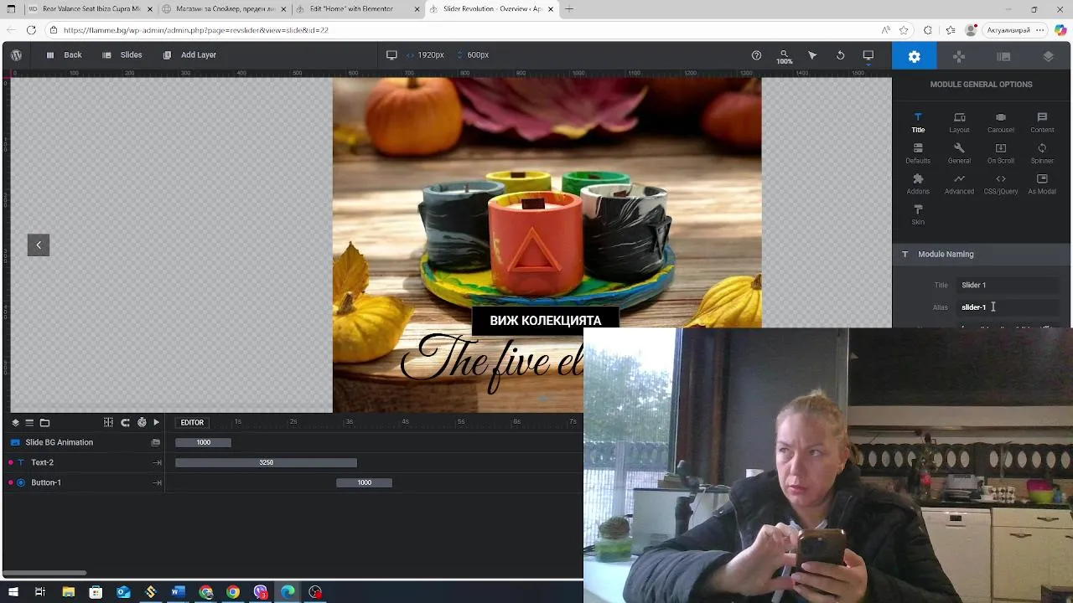Click Button-1 timeline end arrow icon

[x=157, y=482]
